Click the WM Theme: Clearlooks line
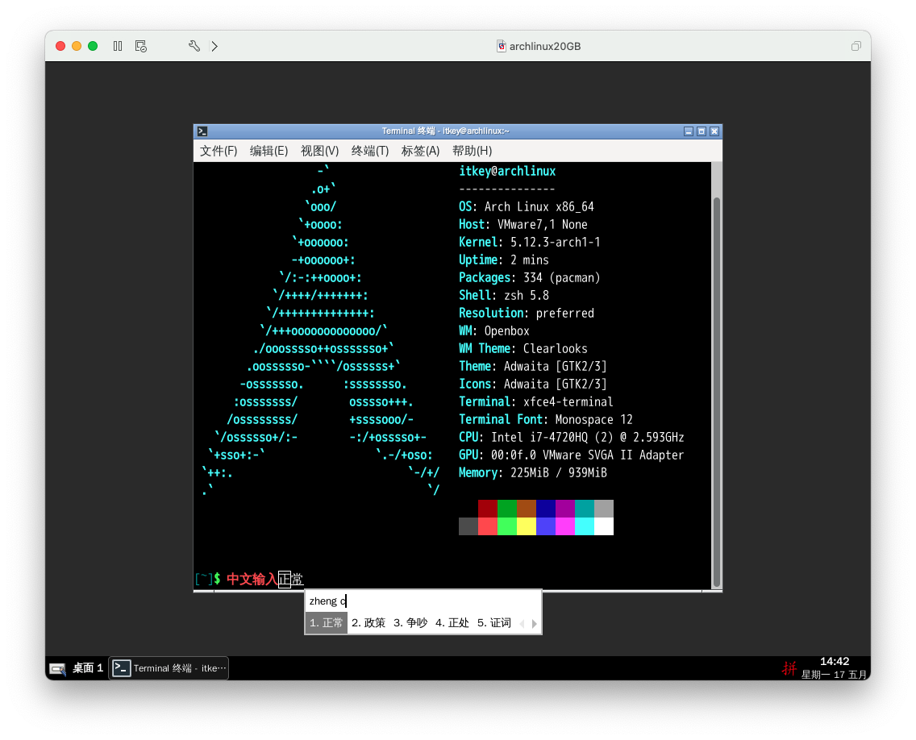This screenshot has height=740, width=916. coord(523,349)
